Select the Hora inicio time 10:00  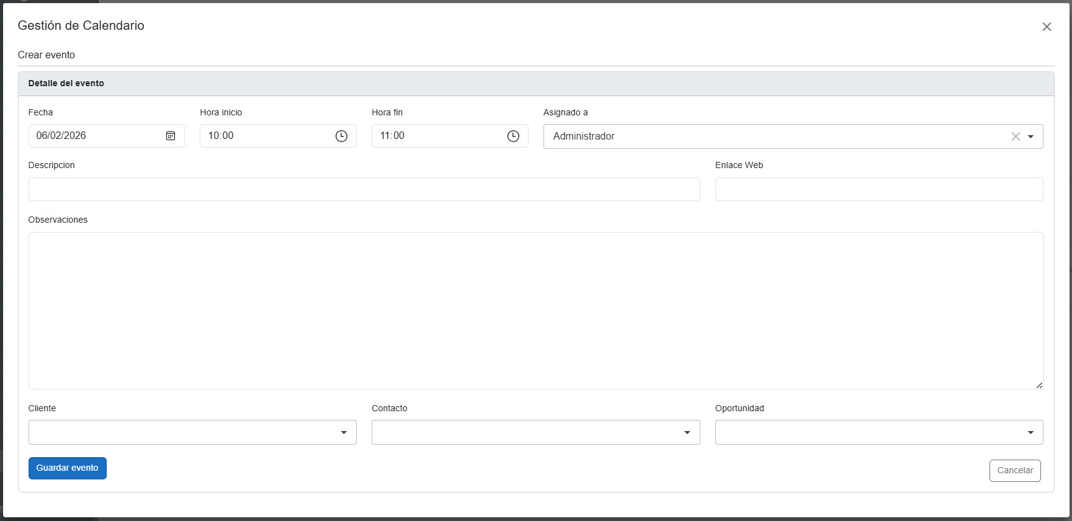pos(221,136)
